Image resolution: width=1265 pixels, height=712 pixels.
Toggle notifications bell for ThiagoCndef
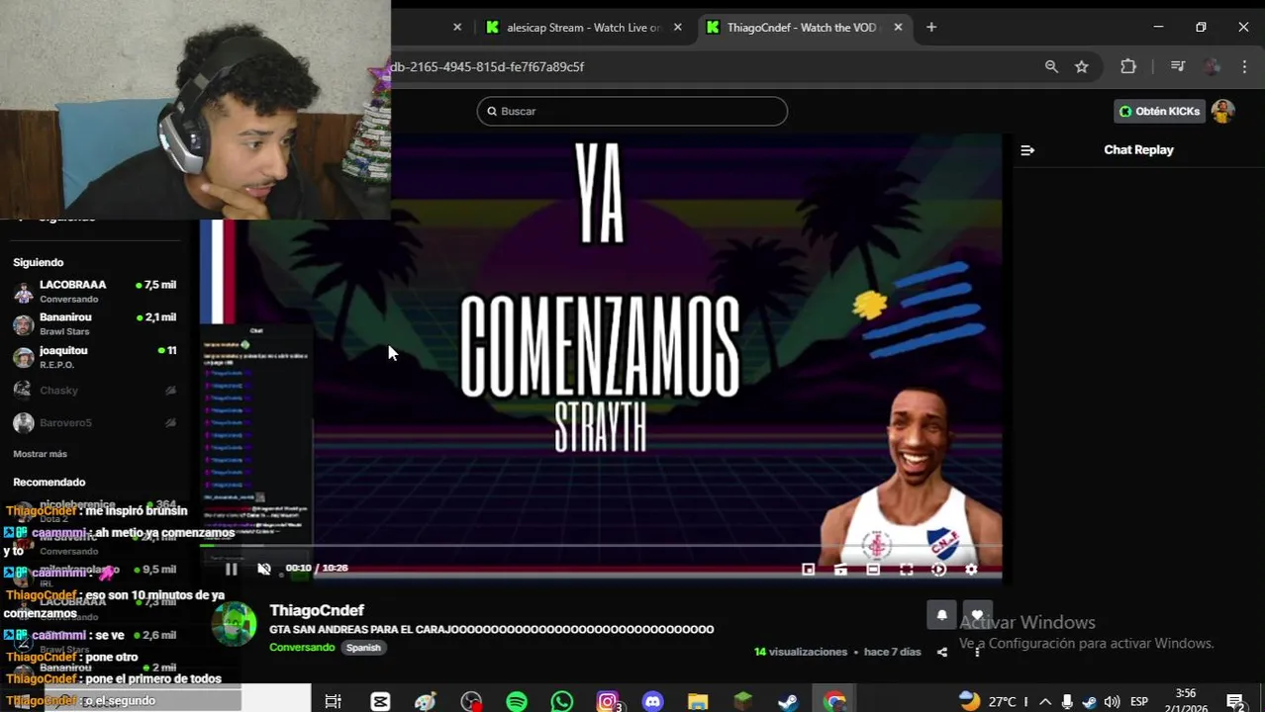click(941, 615)
